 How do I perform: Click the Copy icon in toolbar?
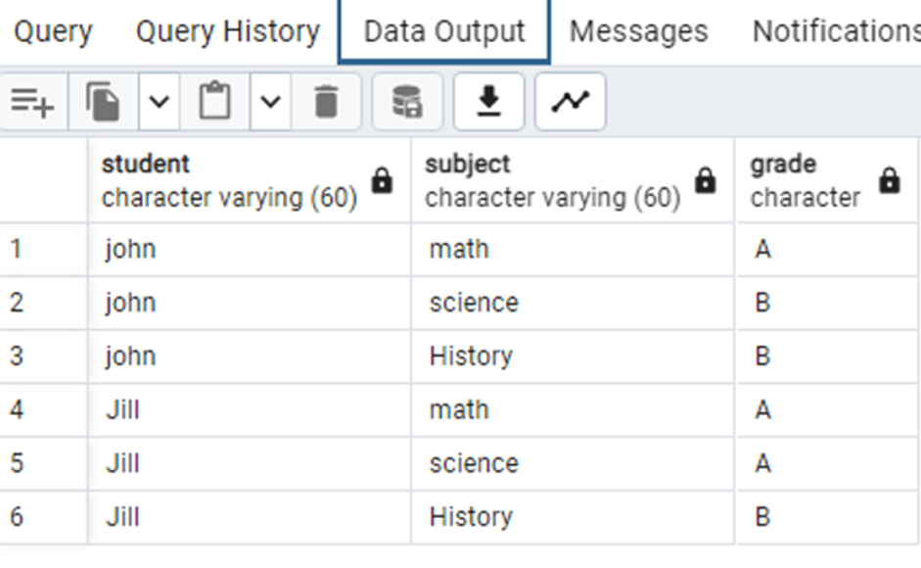click(x=104, y=102)
